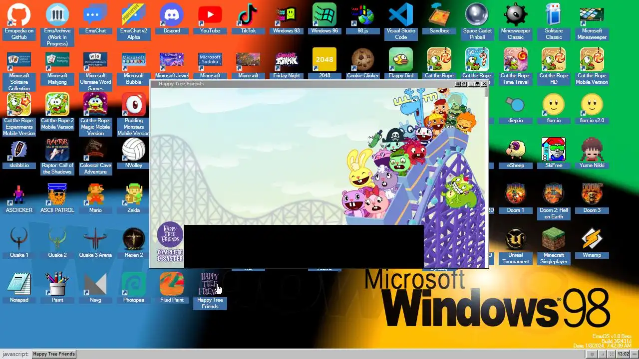Open the Notepad desktop icon

[19, 285]
